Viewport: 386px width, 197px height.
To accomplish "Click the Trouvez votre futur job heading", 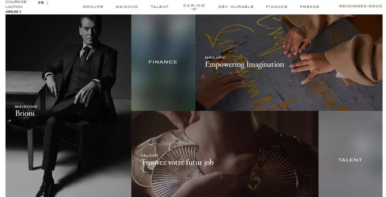I will point(177,162).
